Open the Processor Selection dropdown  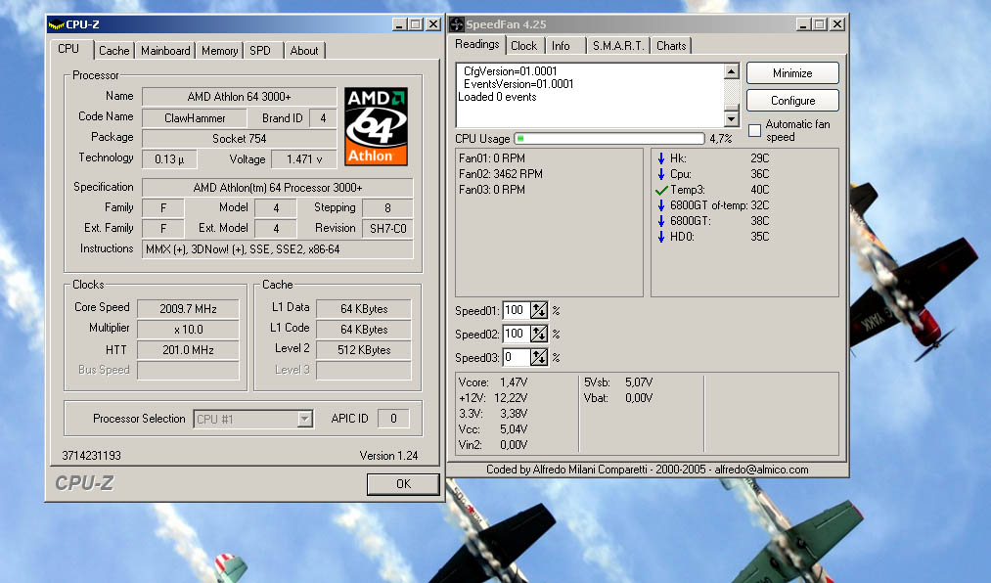304,419
